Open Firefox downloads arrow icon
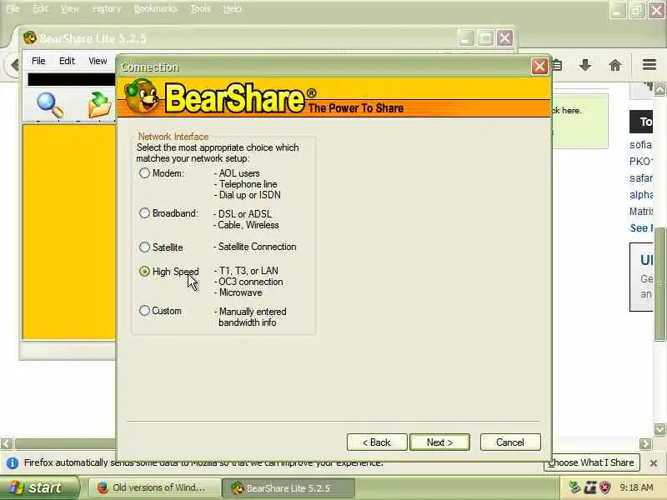This screenshot has width=667, height=500. tap(585, 65)
